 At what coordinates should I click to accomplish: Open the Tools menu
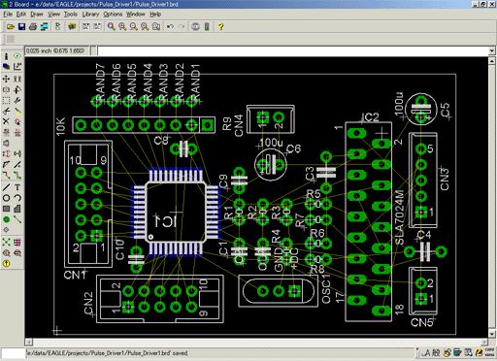tap(71, 15)
